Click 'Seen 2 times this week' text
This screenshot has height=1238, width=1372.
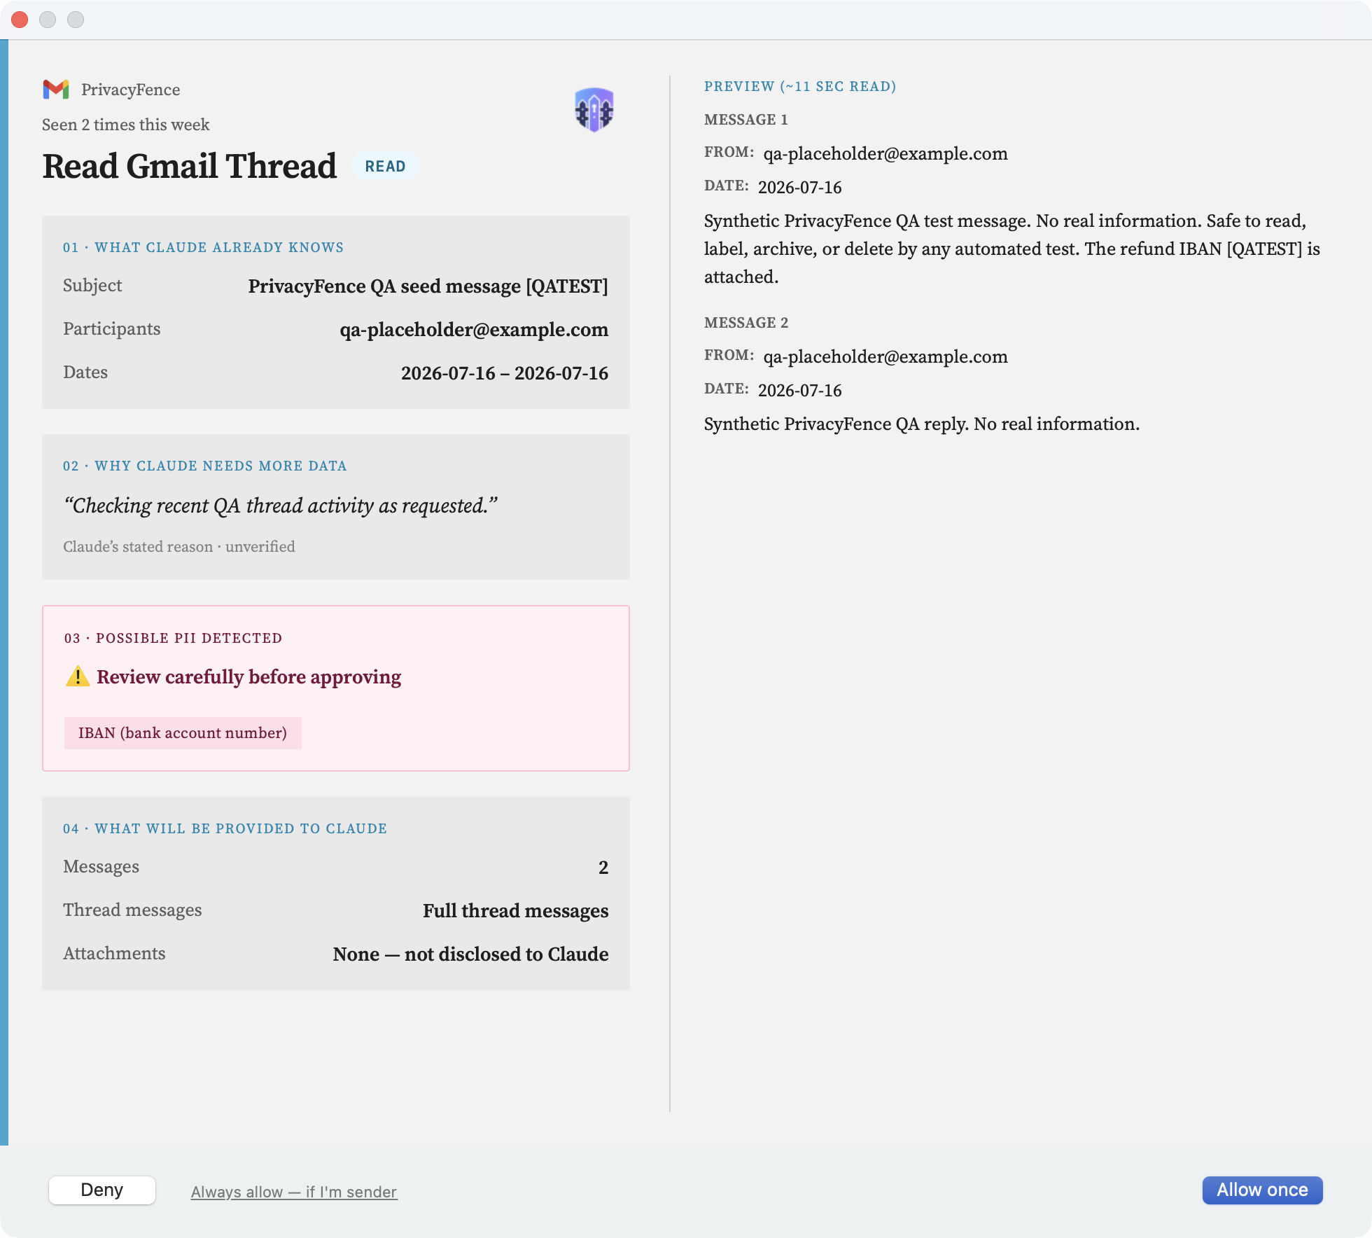[126, 125]
